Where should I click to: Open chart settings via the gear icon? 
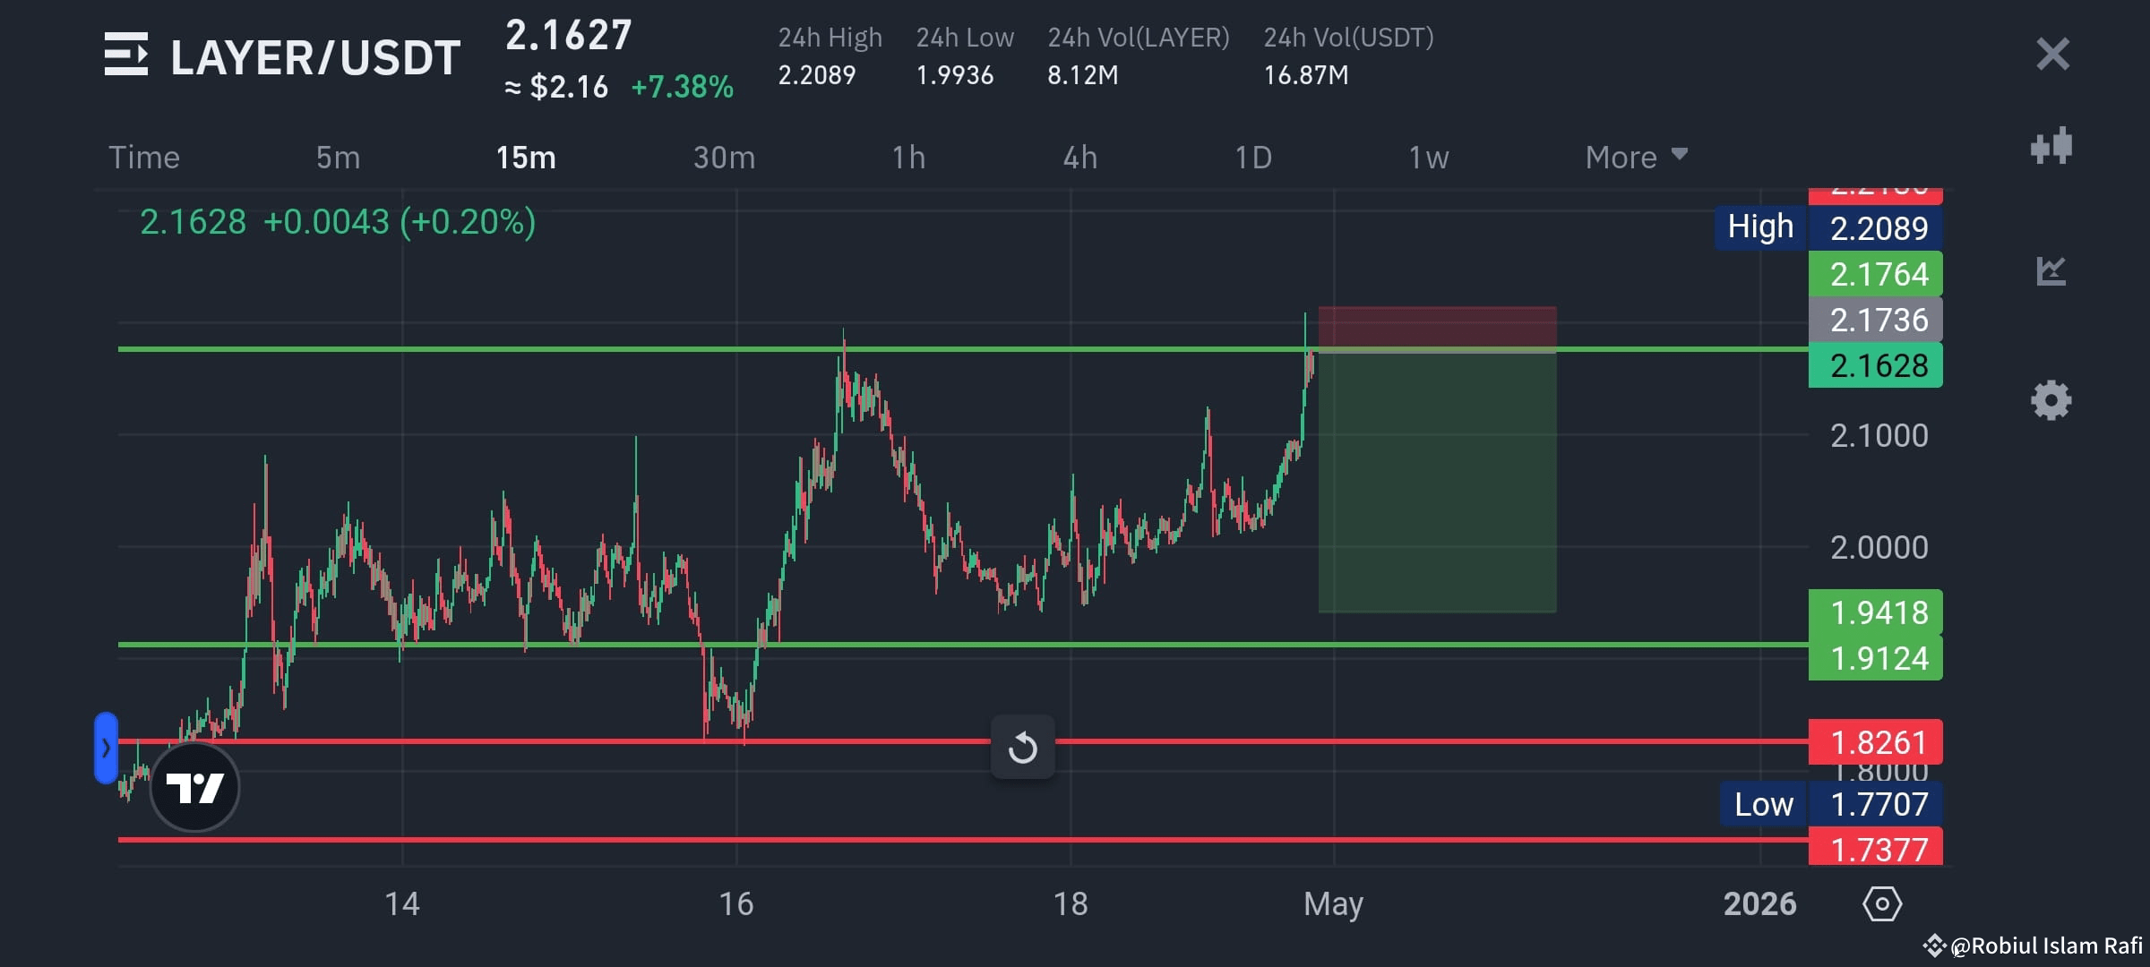click(x=2051, y=400)
